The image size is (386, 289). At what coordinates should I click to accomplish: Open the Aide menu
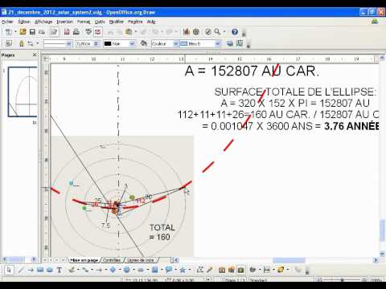pyautogui.click(x=151, y=22)
